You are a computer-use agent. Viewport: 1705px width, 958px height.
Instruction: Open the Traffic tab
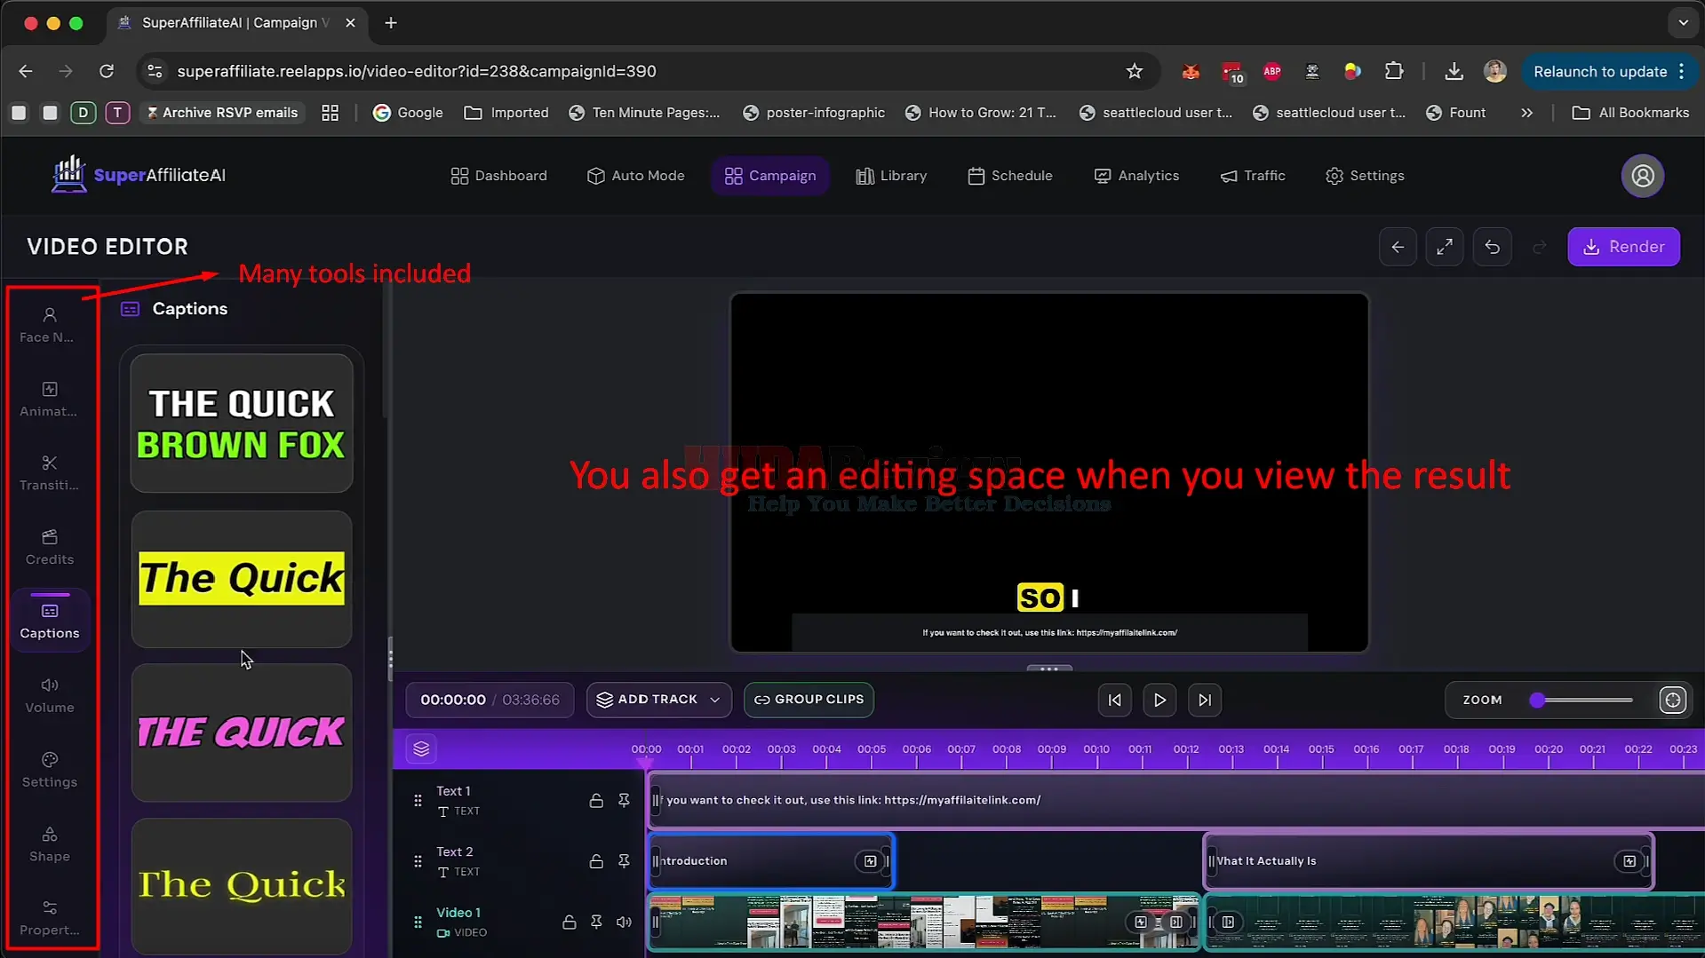click(1253, 176)
